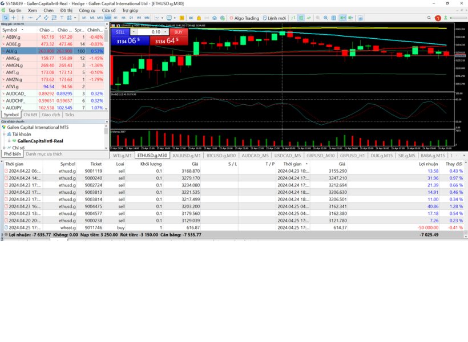Open the objects list dropdown arrow
Image resolution: width=468 pixels, height=342 pixels.
click(75, 18)
